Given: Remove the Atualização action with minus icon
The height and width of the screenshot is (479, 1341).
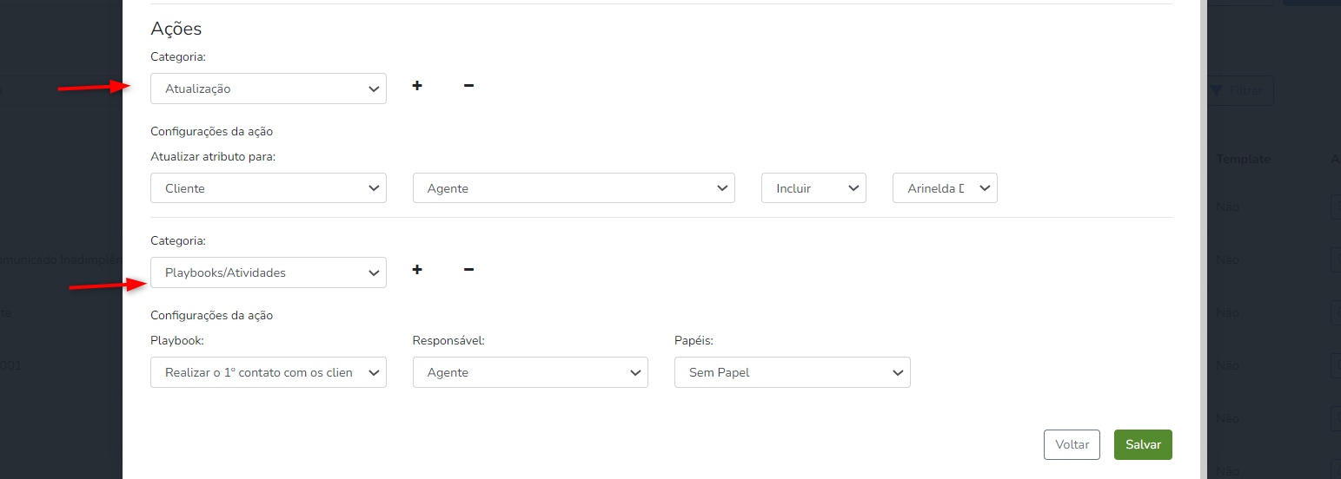Looking at the screenshot, I should 468,86.
